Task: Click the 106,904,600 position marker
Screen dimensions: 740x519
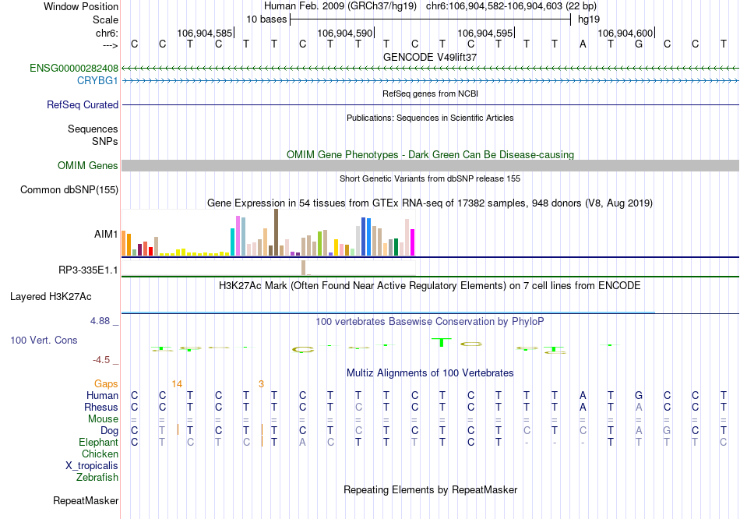Action: (x=625, y=33)
